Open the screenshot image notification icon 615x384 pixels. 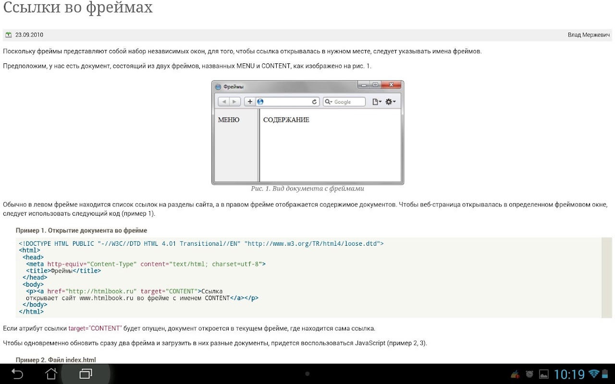coord(544,374)
